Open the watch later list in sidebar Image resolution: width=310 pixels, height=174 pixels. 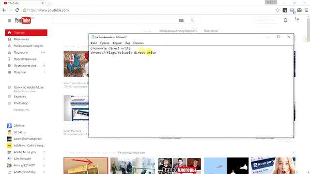26,66
